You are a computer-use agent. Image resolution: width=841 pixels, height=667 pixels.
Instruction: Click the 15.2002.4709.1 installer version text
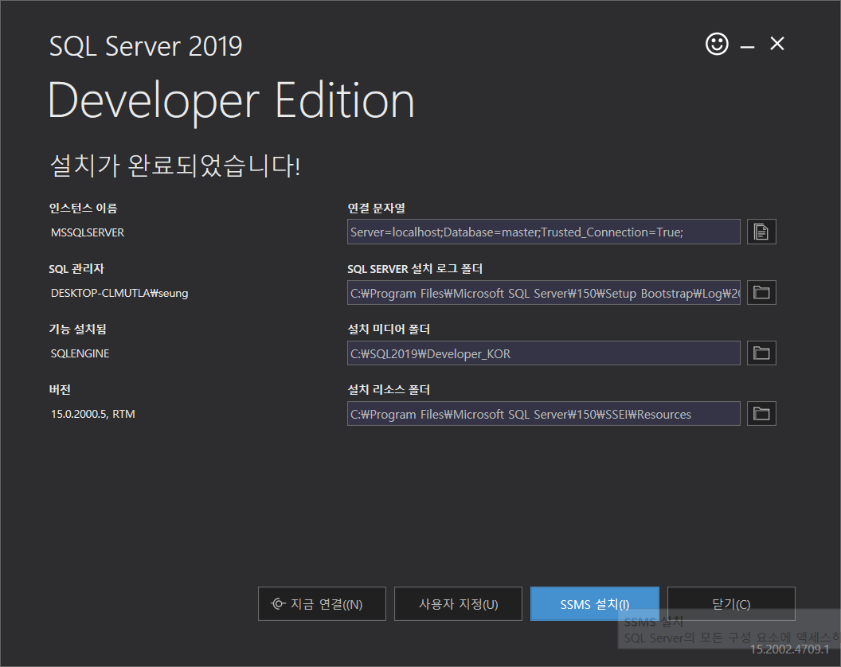point(789,649)
